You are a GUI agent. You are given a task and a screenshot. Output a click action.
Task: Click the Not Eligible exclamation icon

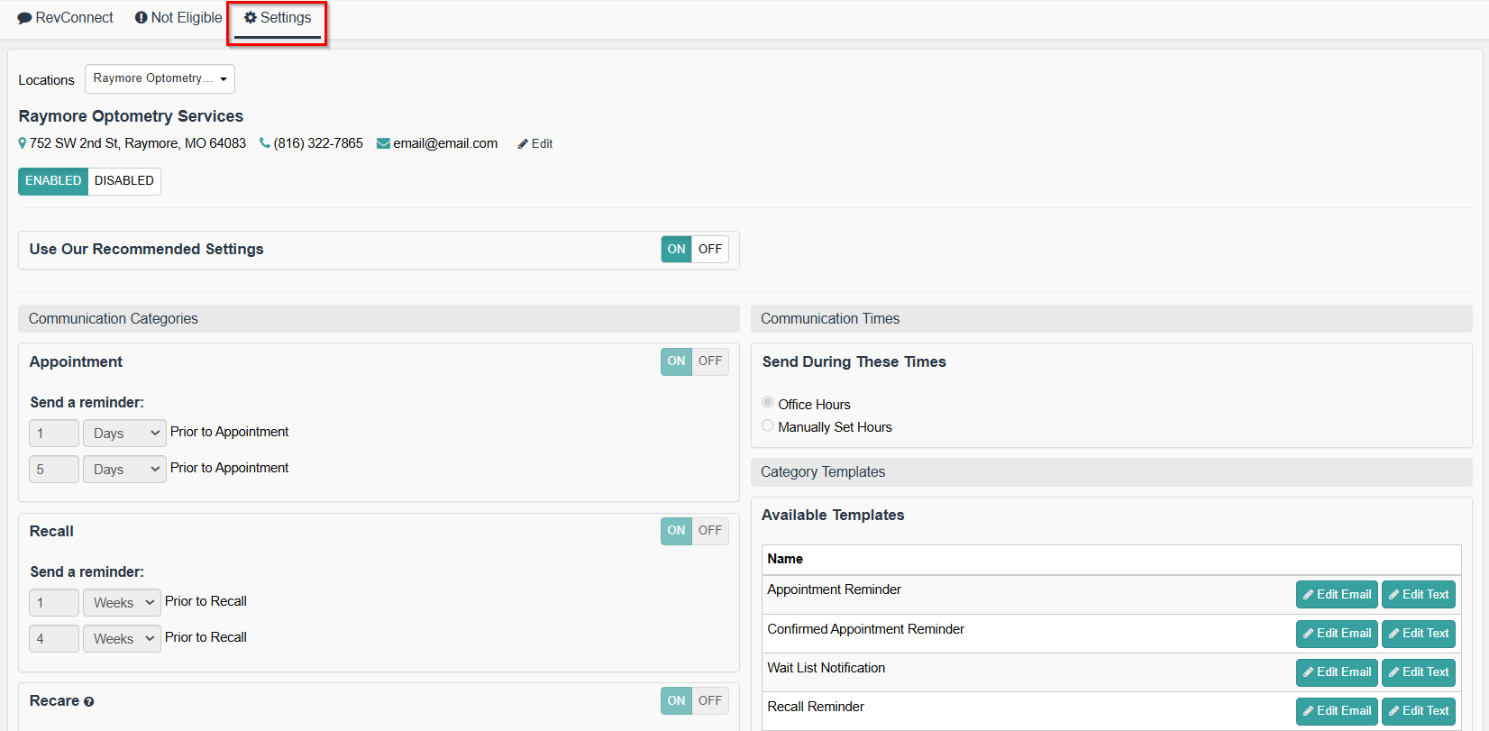142,18
